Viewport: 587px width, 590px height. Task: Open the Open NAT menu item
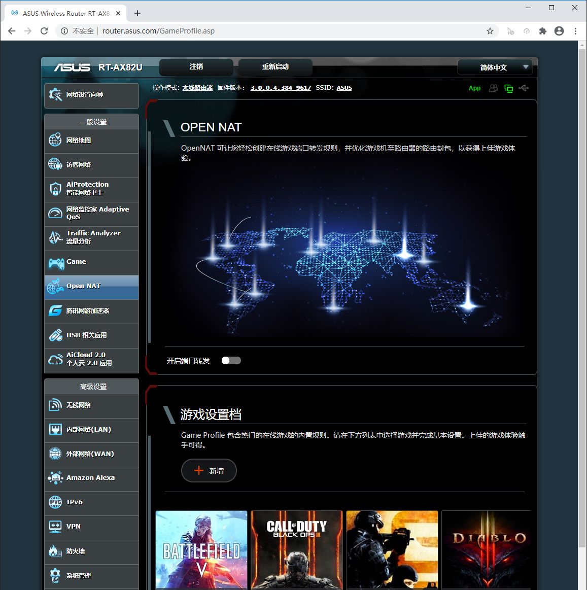(91, 287)
